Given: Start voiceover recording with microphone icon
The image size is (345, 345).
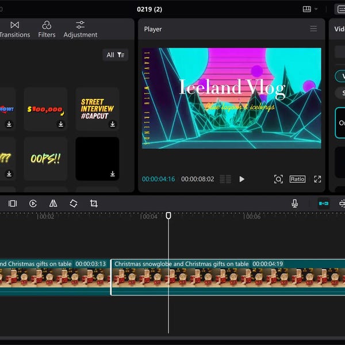Looking at the screenshot, I should [294, 204].
